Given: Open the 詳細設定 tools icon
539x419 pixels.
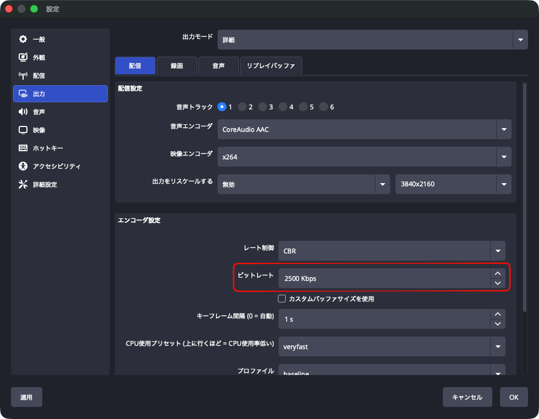Looking at the screenshot, I should pos(23,184).
